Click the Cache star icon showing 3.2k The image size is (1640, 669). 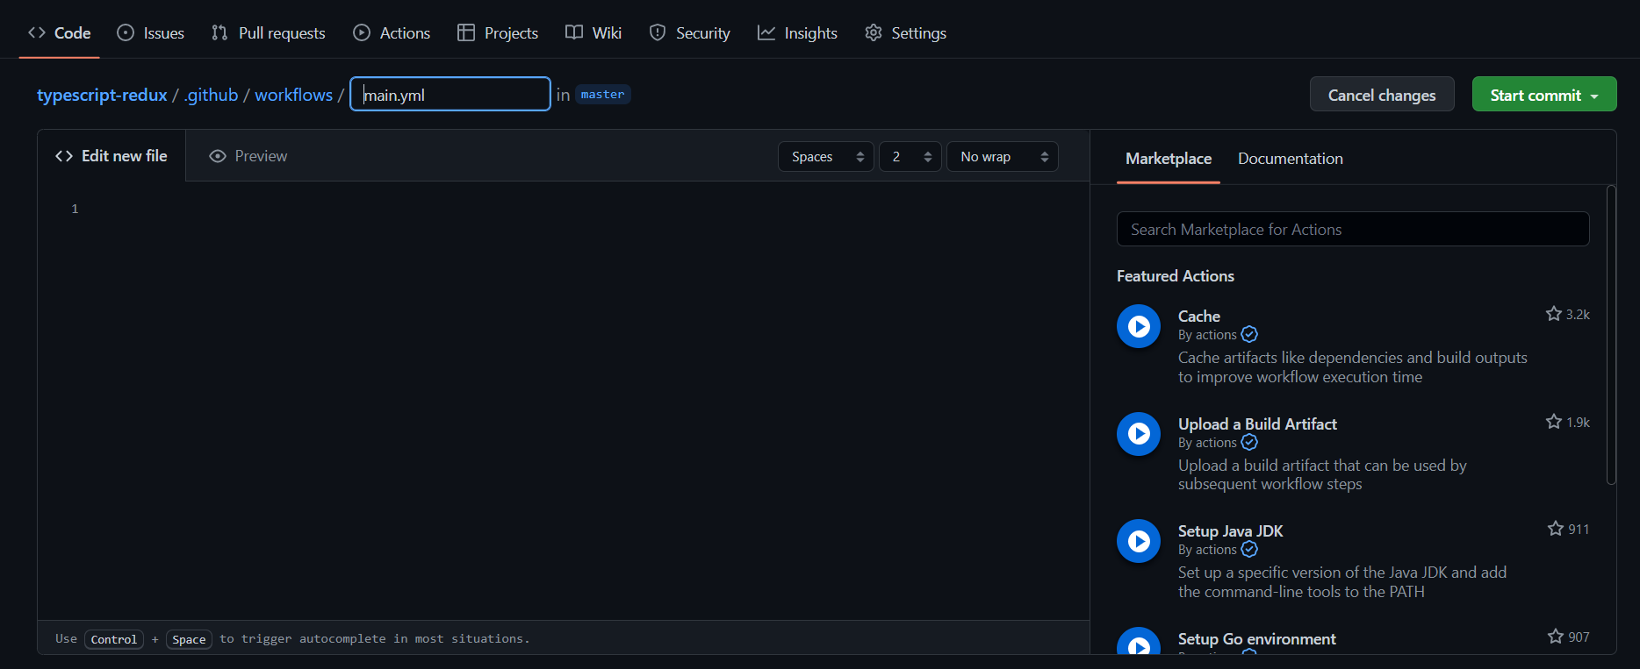click(1554, 314)
